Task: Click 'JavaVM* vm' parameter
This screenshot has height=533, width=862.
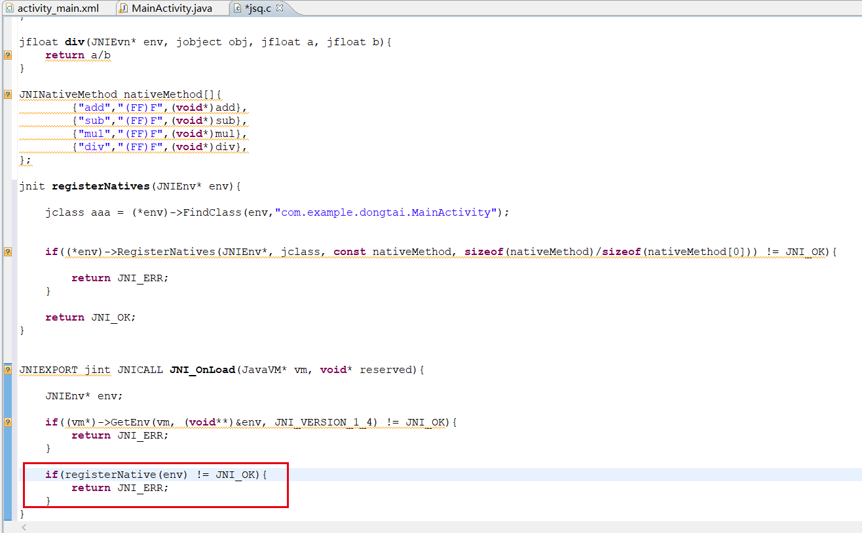Action: [274, 370]
